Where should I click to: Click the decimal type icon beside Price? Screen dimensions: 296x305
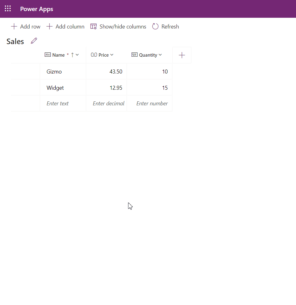click(94, 55)
